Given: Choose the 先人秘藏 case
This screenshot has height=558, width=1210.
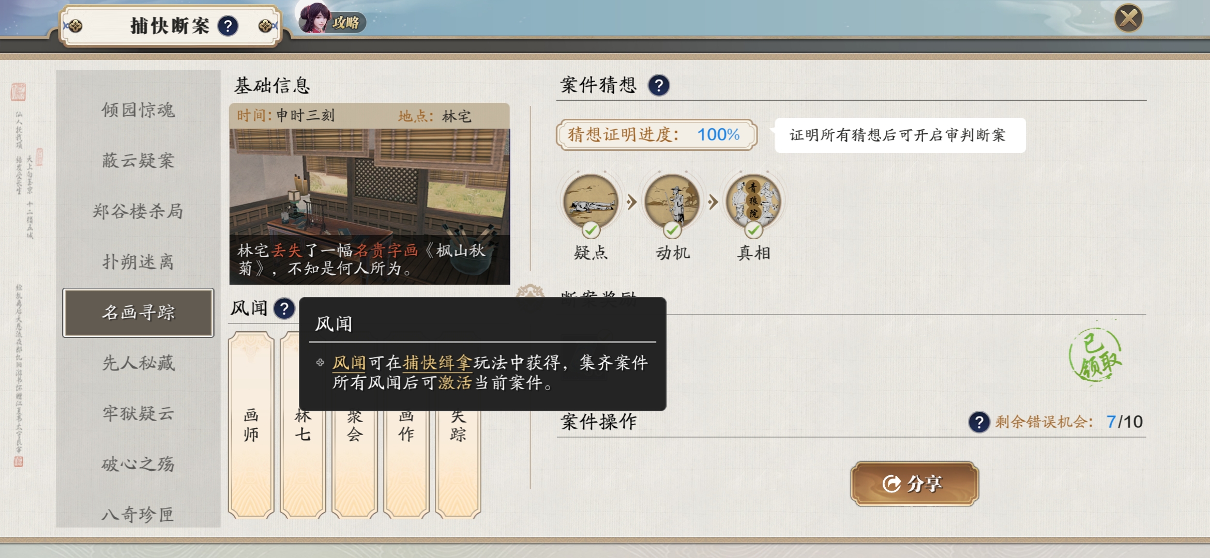Looking at the screenshot, I should (138, 363).
